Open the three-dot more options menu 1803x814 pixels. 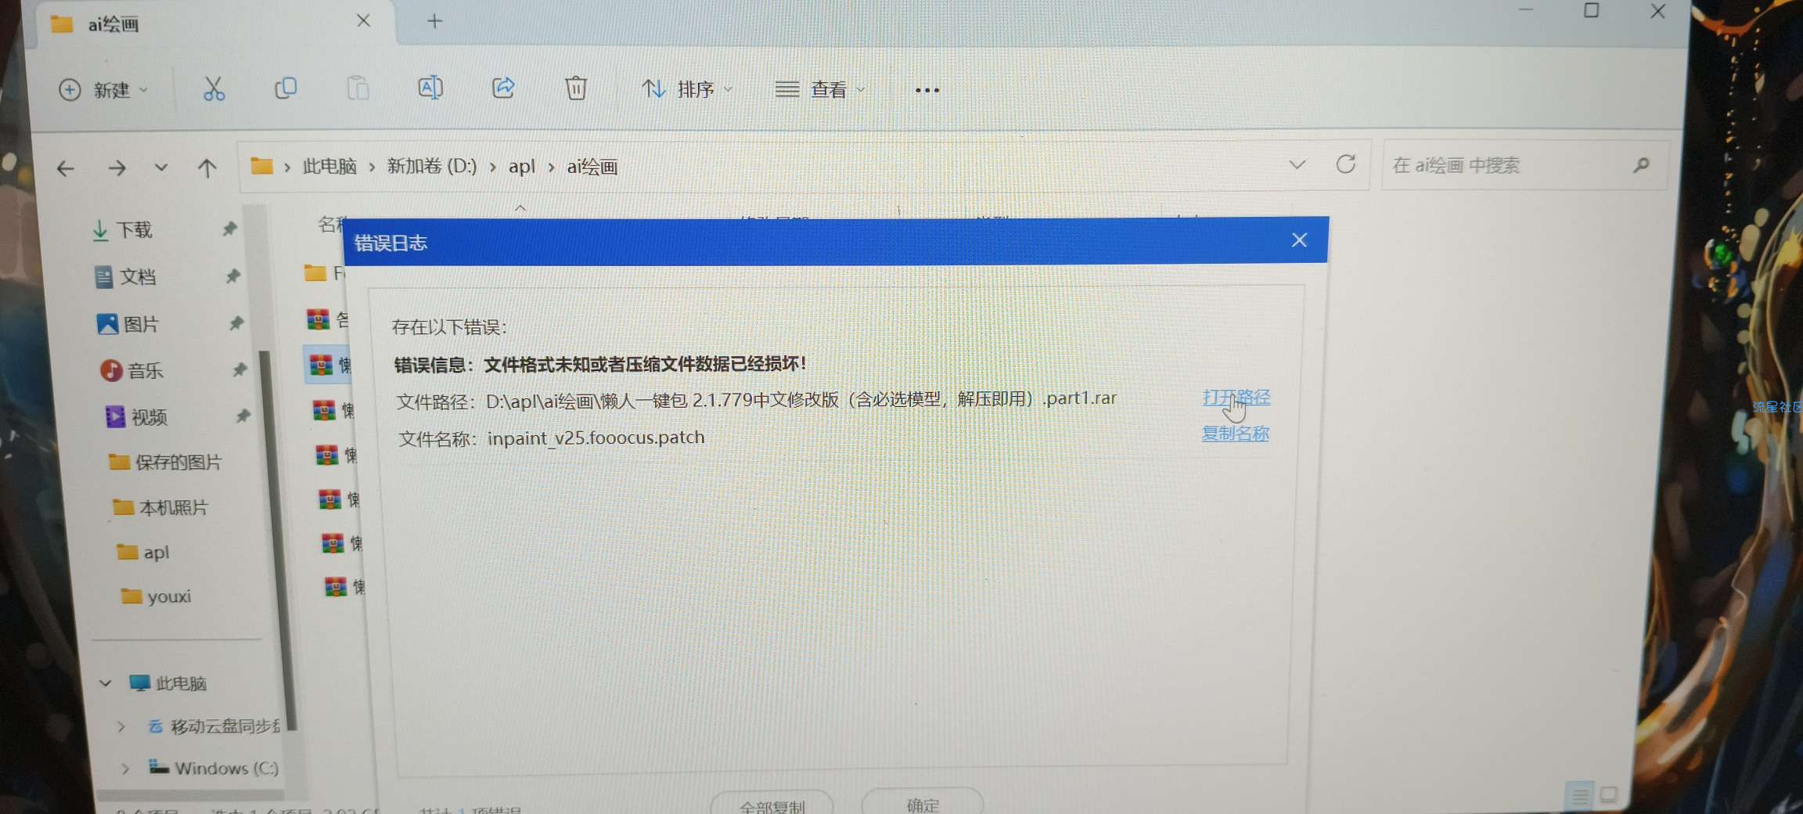point(927,90)
